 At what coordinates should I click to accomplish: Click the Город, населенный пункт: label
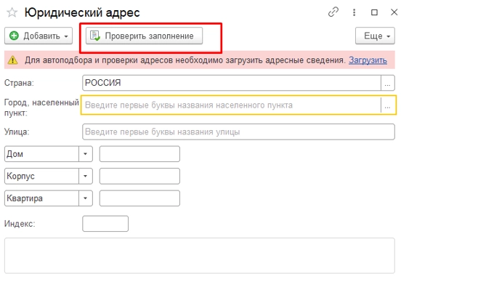[41, 108]
